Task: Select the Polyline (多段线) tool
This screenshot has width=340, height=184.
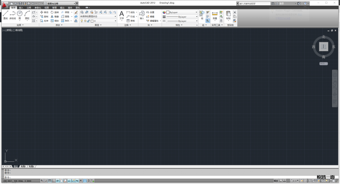Action: (x=13, y=15)
